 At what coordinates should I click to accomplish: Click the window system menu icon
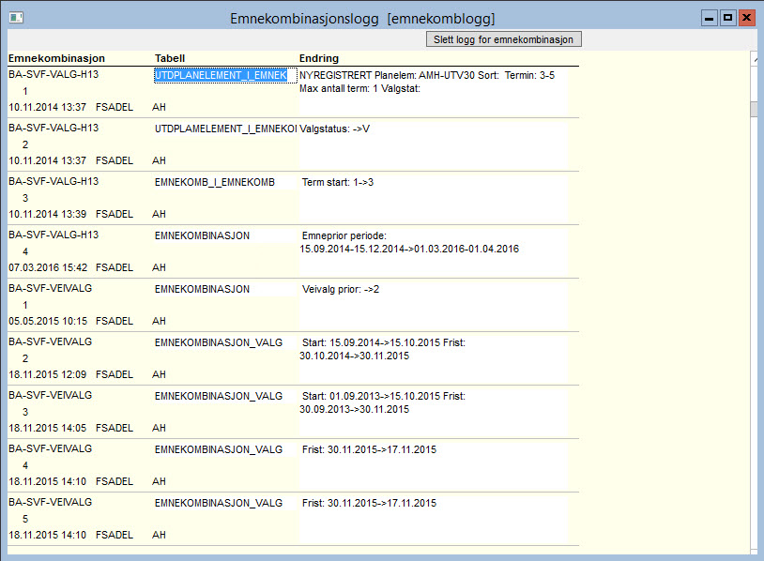coord(16,18)
